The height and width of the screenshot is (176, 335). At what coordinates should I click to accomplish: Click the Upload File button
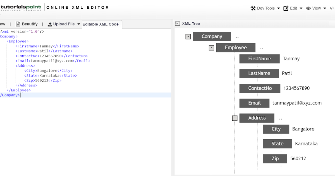pyautogui.click(x=63, y=24)
